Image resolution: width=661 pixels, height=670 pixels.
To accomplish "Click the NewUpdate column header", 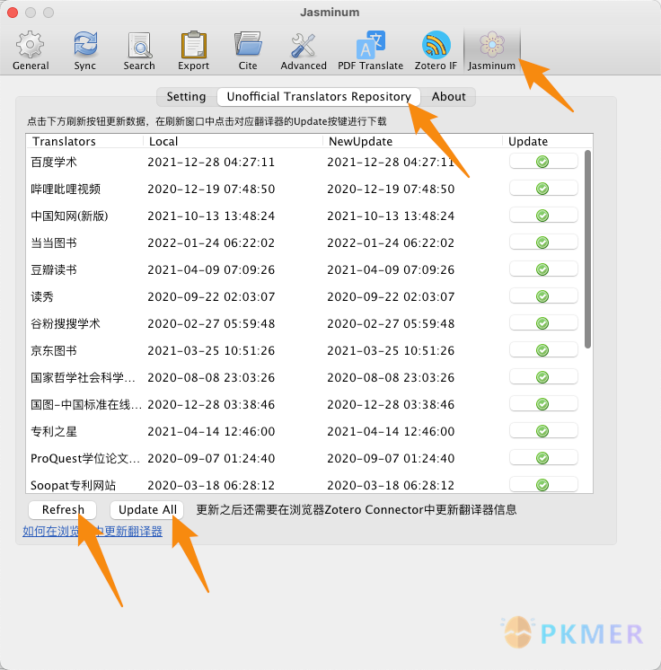I will [412, 141].
